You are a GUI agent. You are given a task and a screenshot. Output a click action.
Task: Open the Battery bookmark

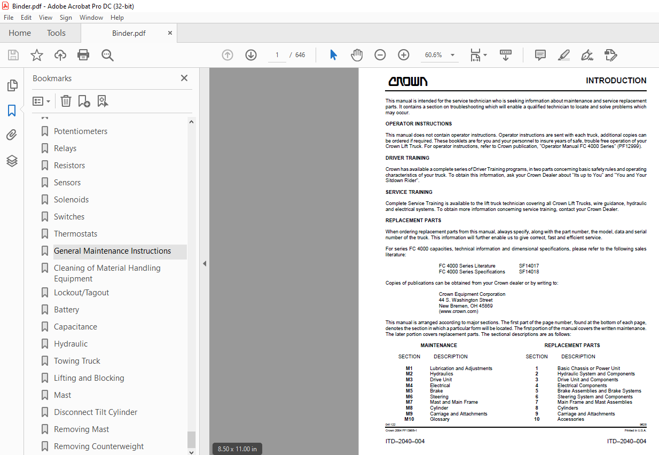point(66,310)
